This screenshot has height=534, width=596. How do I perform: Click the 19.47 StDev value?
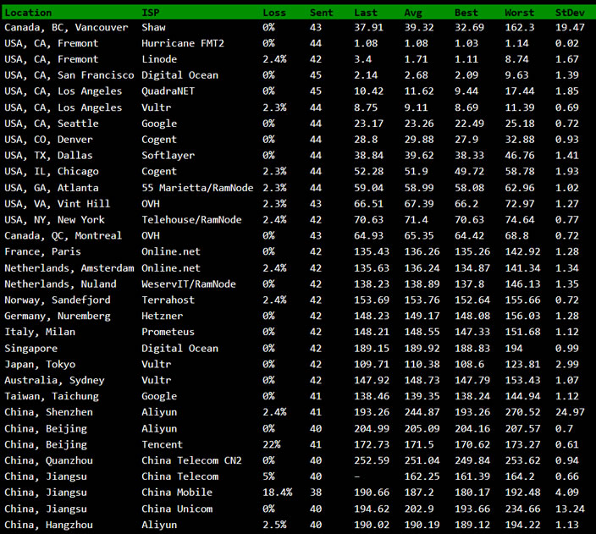570,27
